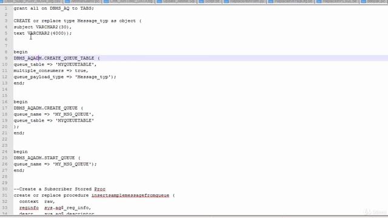The image size is (388, 218).
Task: Click 'begin' on line 16
Action: tap(21, 102)
